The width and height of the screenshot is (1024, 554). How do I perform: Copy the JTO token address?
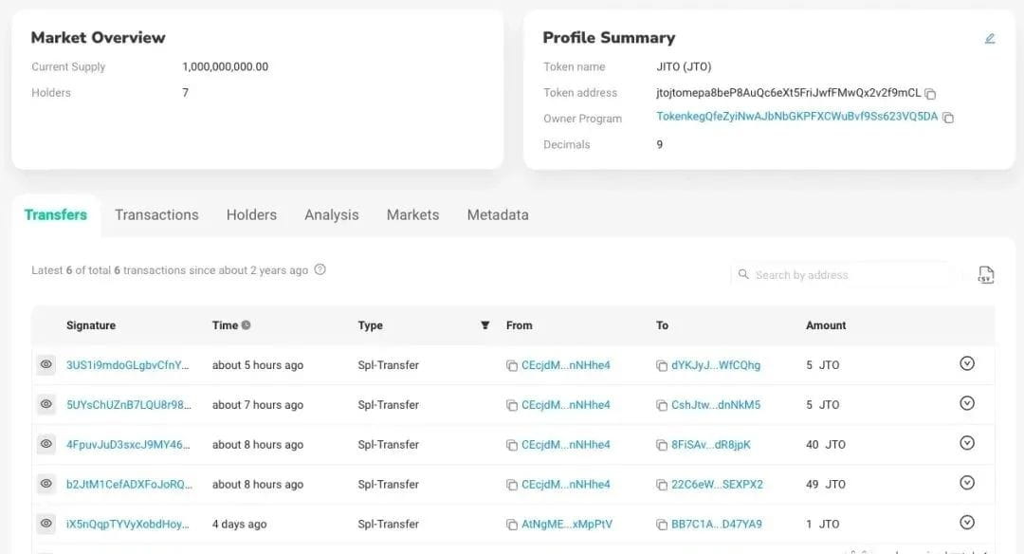[930, 94]
